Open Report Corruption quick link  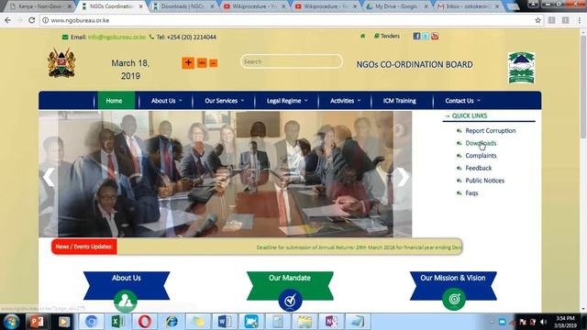coord(491,130)
